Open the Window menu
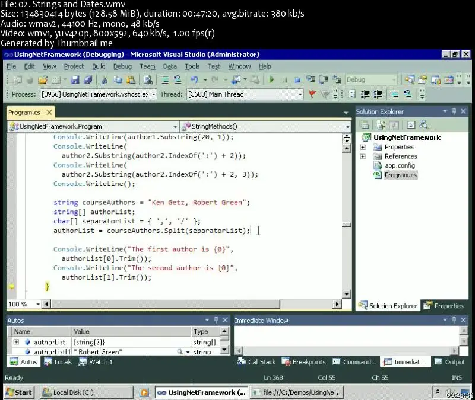475x400 pixels. click(239, 66)
